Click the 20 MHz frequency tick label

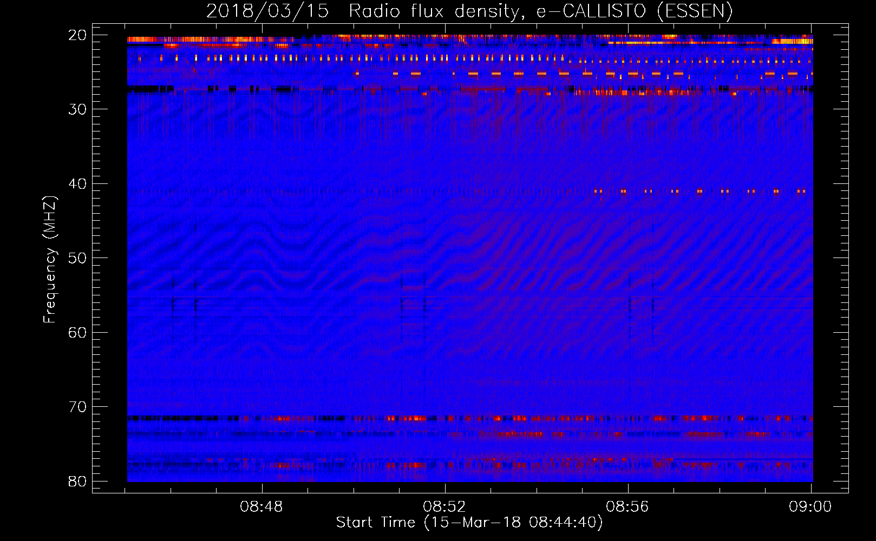[77, 35]
